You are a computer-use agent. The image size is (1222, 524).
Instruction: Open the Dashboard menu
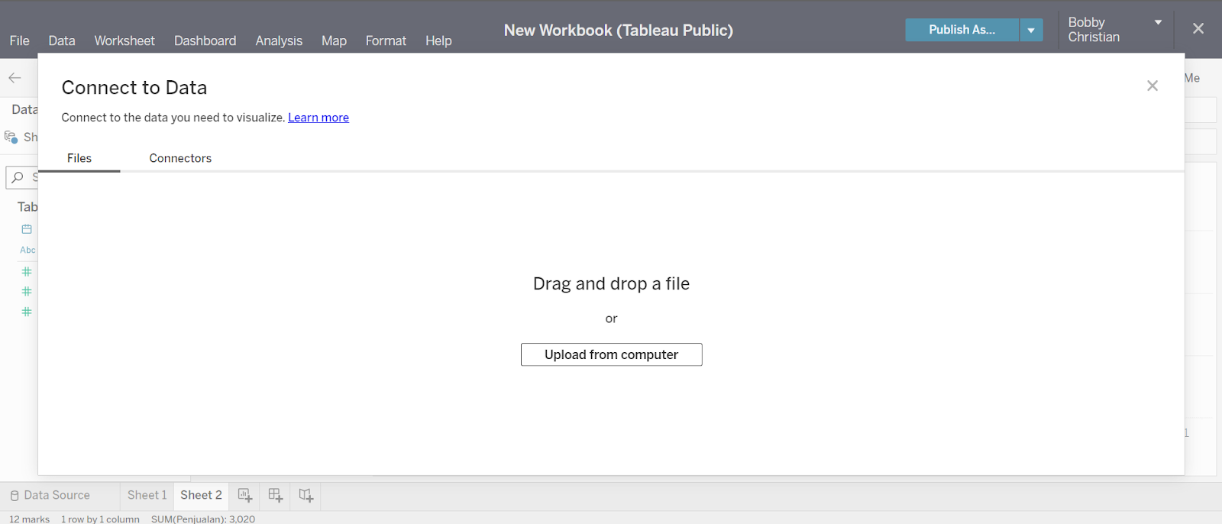coord(205,40)
